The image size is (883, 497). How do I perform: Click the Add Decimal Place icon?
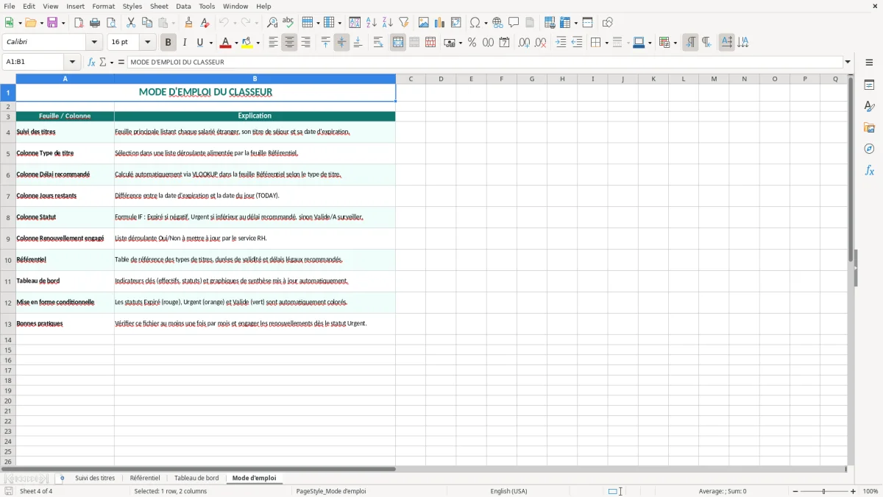524,43
